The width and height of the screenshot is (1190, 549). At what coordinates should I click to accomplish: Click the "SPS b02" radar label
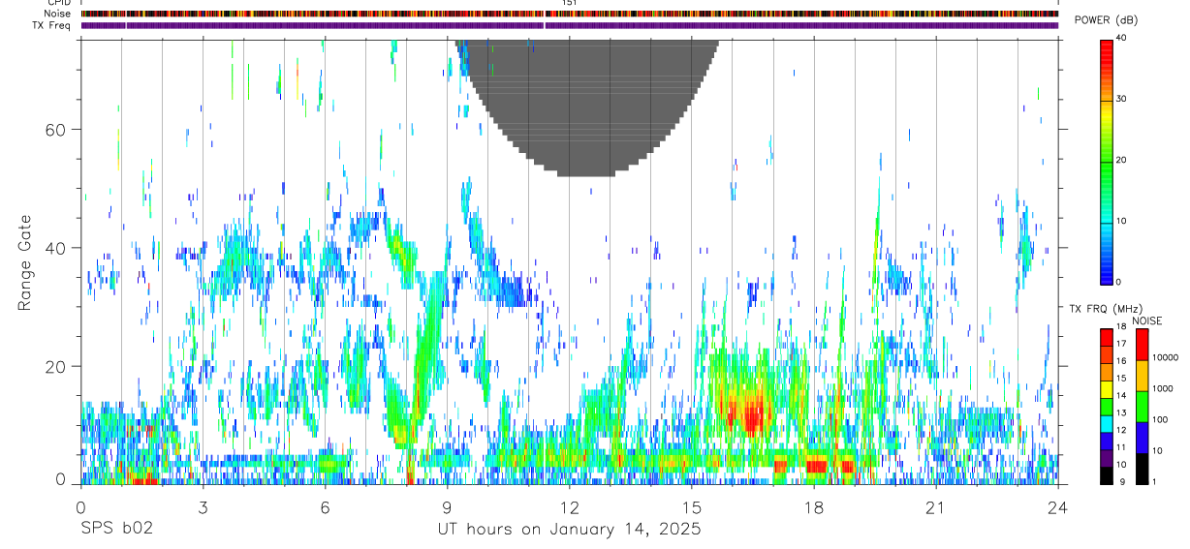[x=117, y=529]
